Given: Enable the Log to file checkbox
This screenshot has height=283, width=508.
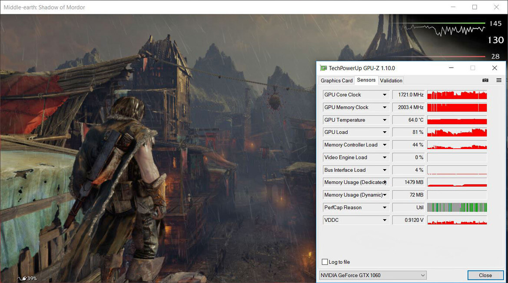Looking at the screenshot, I should [x=325, y=262].
